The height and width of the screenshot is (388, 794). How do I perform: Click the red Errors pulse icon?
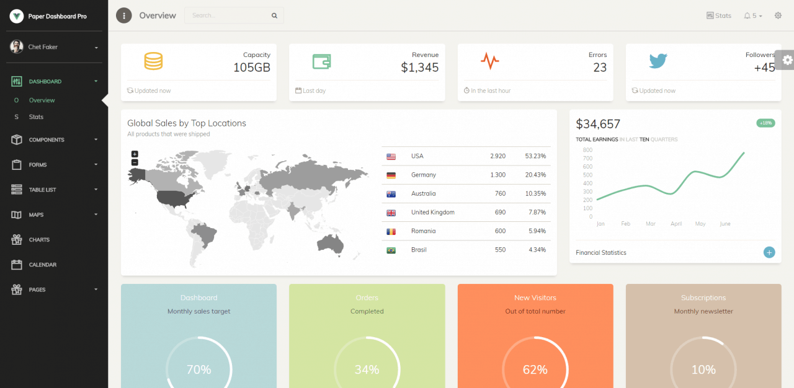click(x=490, y=61)
